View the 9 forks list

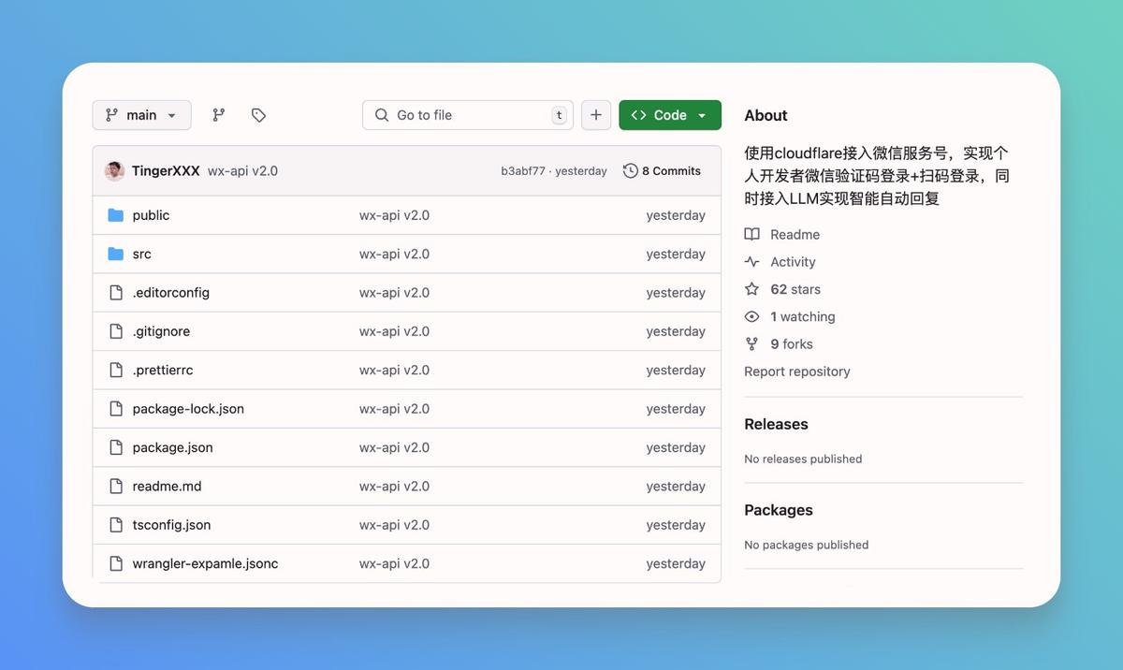pos(792,343)
